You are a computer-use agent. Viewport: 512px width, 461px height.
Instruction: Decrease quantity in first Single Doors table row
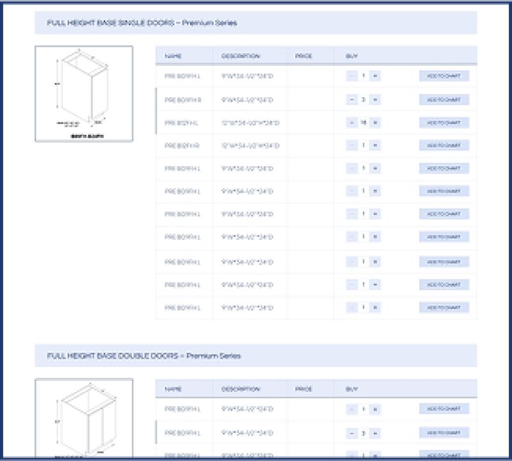(x=352, y=76)
